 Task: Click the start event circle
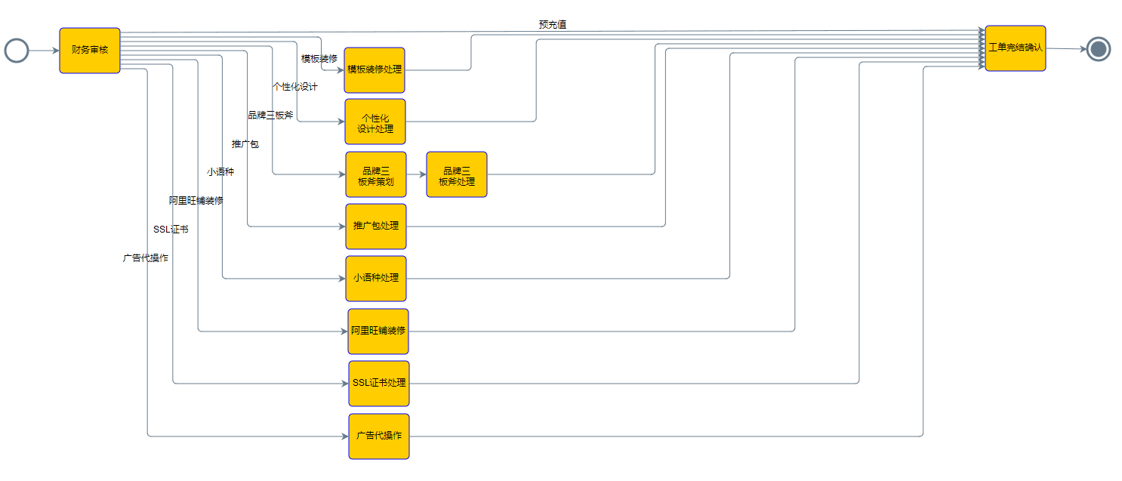(x=17, y=51)
